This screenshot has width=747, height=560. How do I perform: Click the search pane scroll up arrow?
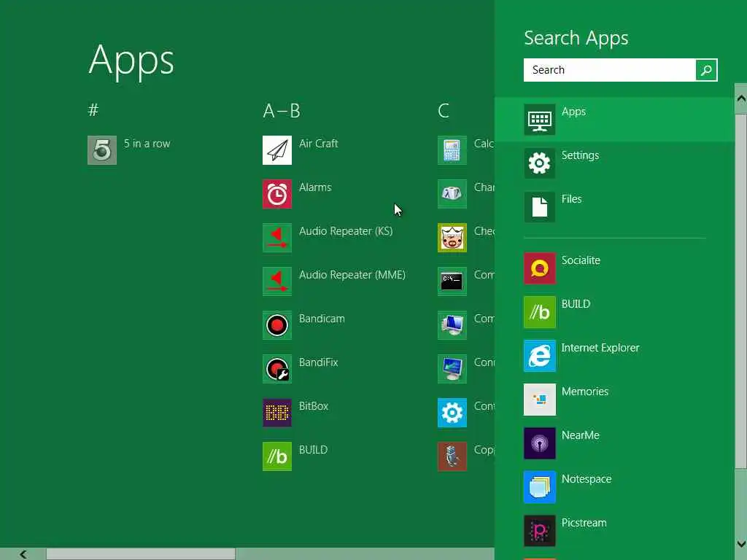tap(741, 98)
